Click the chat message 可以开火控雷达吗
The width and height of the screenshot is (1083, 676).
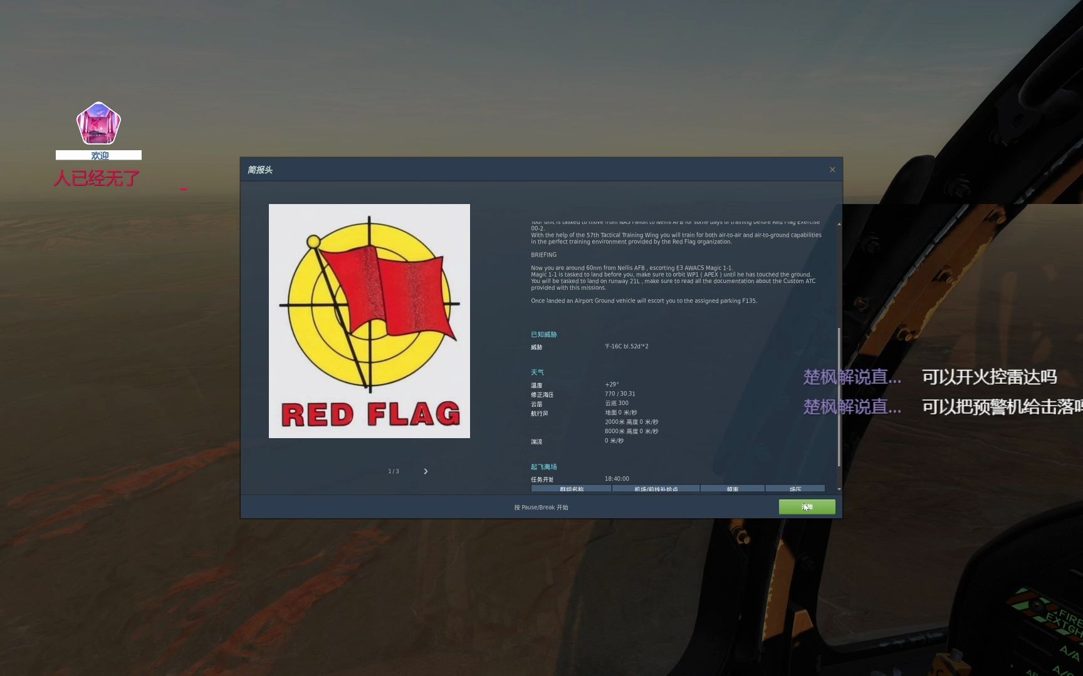point(990,377)
